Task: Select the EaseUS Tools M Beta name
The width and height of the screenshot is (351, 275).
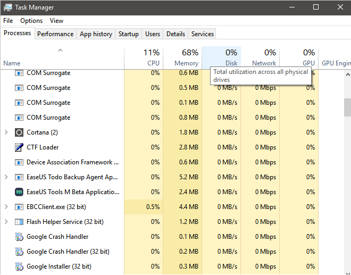Action: [73, 192]
